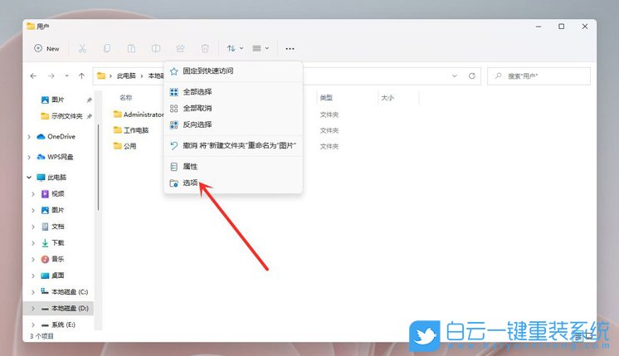Viewport: 619px width, 356px height.
Task: Go forward with the right arrow
Action: coord(51,76)
